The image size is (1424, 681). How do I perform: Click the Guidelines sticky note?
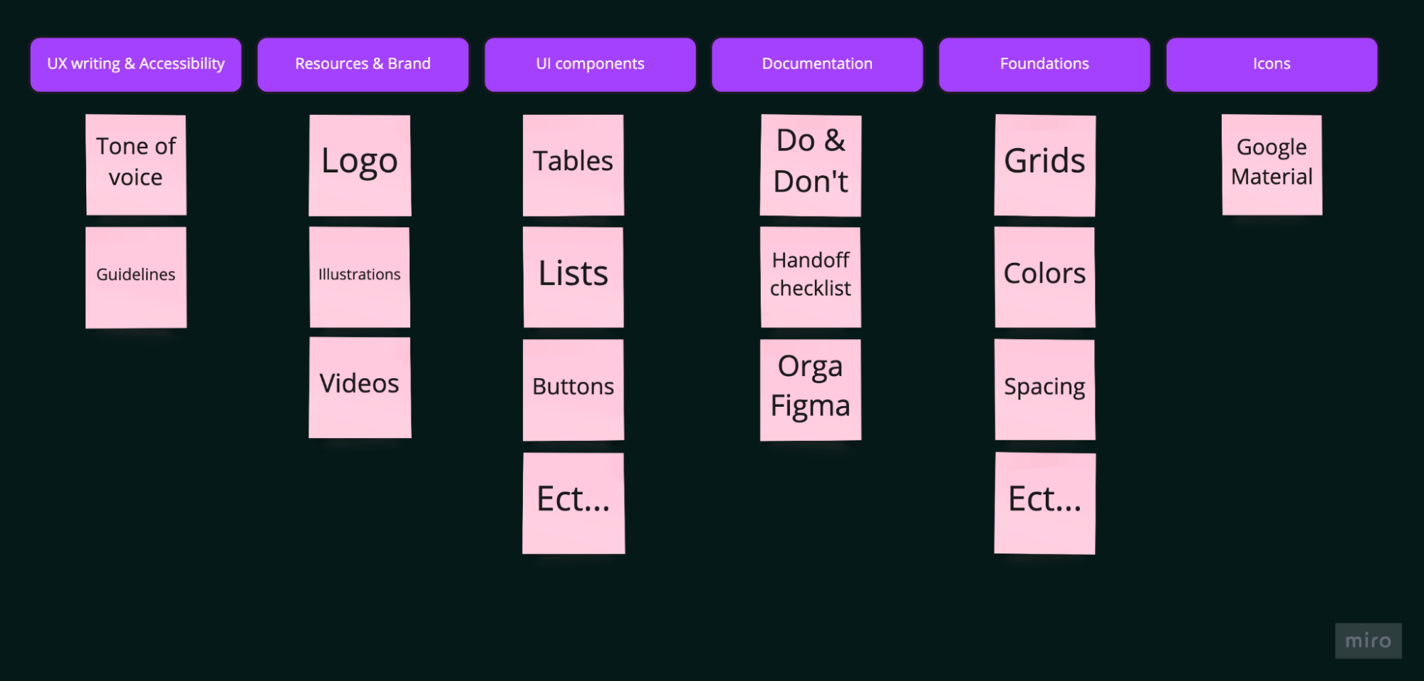pyautogui.click(x=136, y=277)
